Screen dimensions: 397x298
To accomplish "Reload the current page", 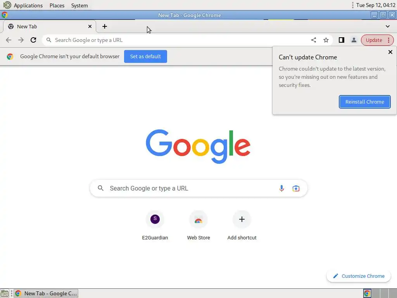I will point(33,40).
